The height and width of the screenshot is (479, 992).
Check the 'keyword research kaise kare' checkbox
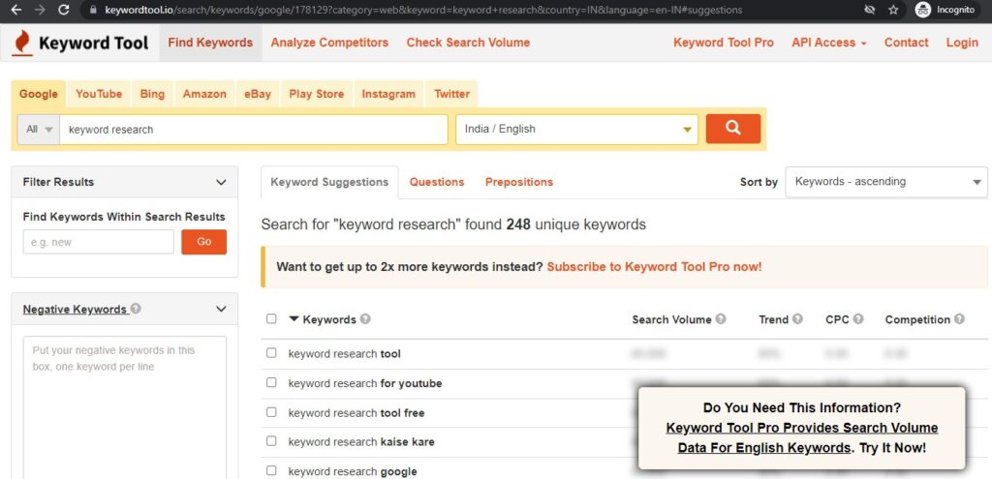tap(271, 441)
